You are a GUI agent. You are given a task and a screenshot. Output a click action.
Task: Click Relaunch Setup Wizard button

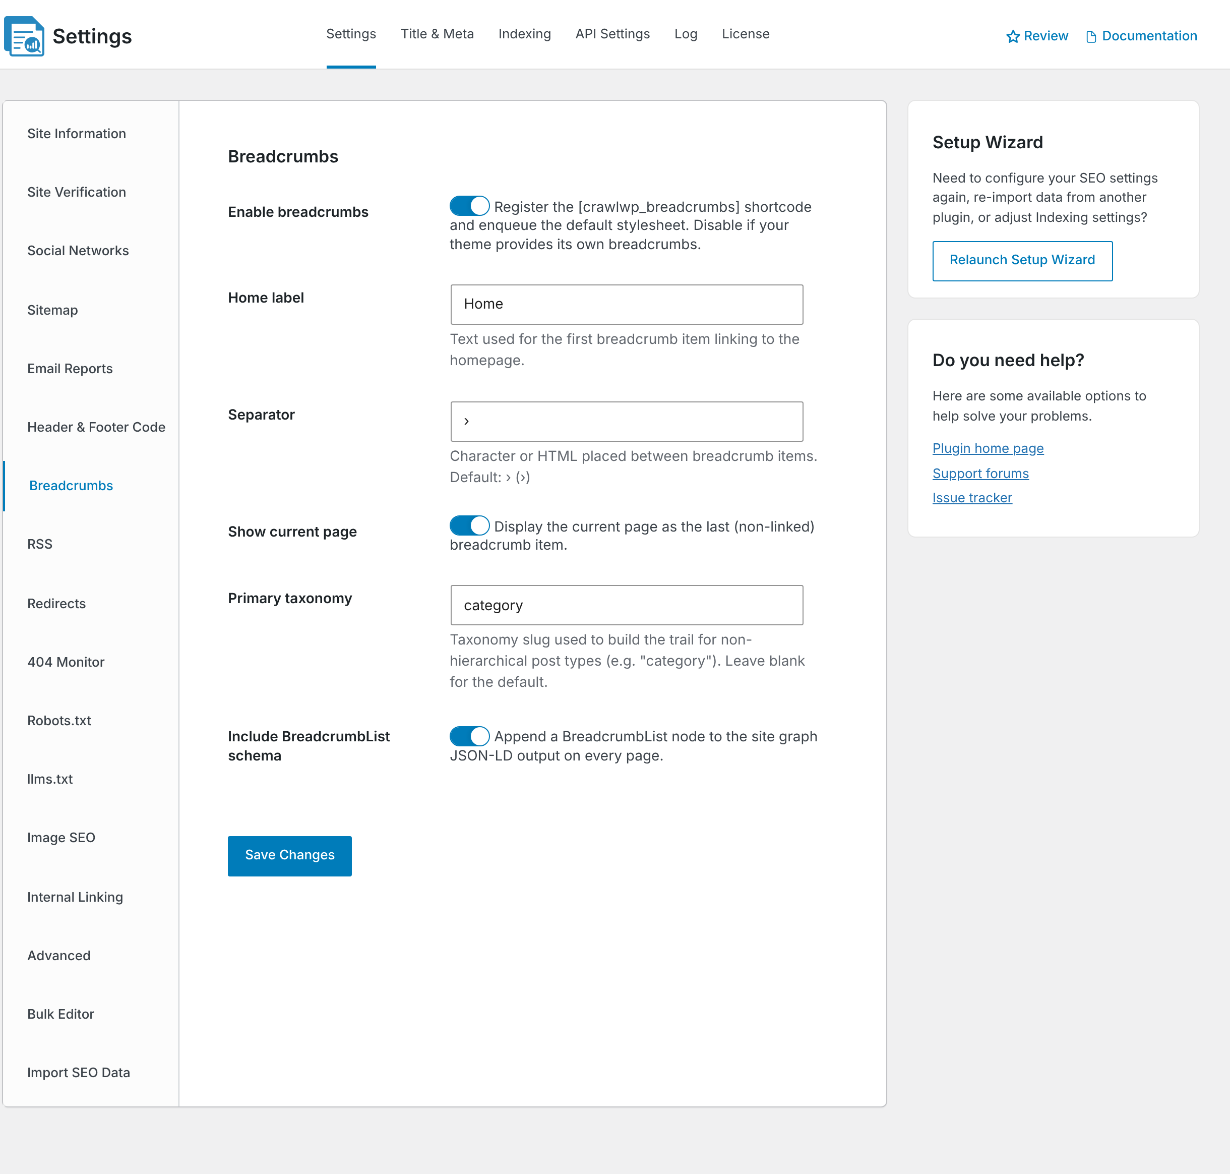[x=1022, y=260]
